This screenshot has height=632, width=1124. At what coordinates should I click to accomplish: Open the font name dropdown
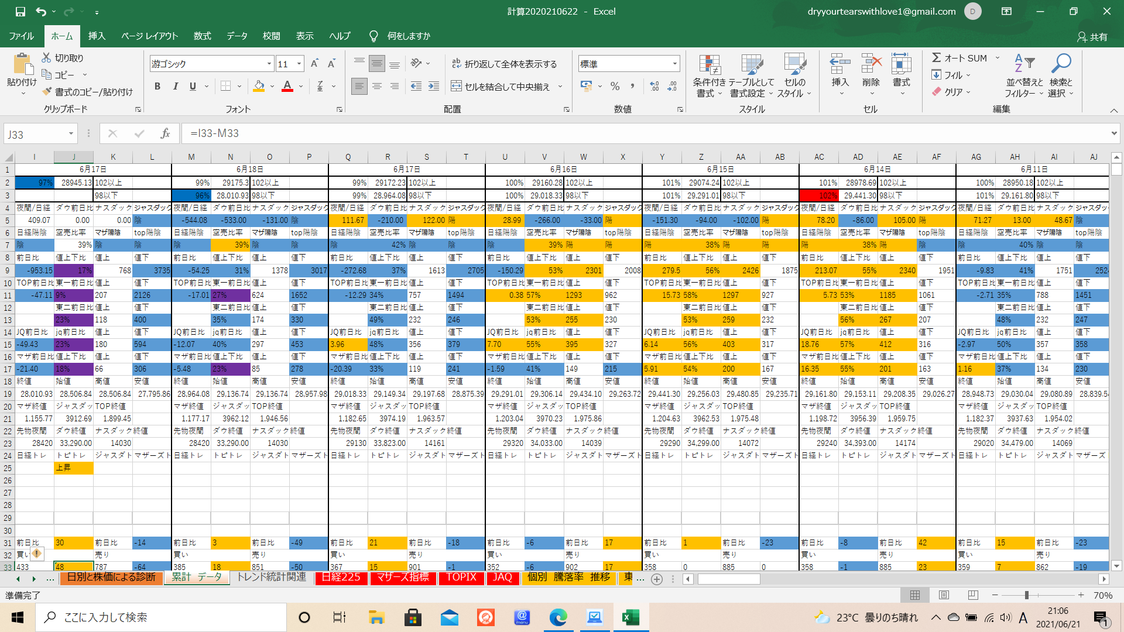(x=269, y=64)
